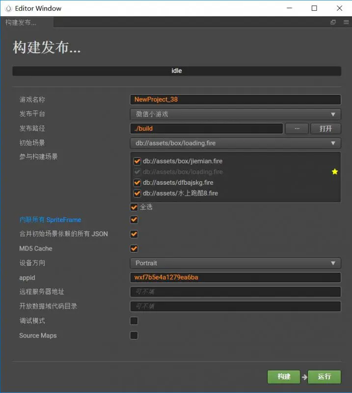Screen dimensions: 352x393
Task: Minimize the Editor Window
Action: point(289,8)
